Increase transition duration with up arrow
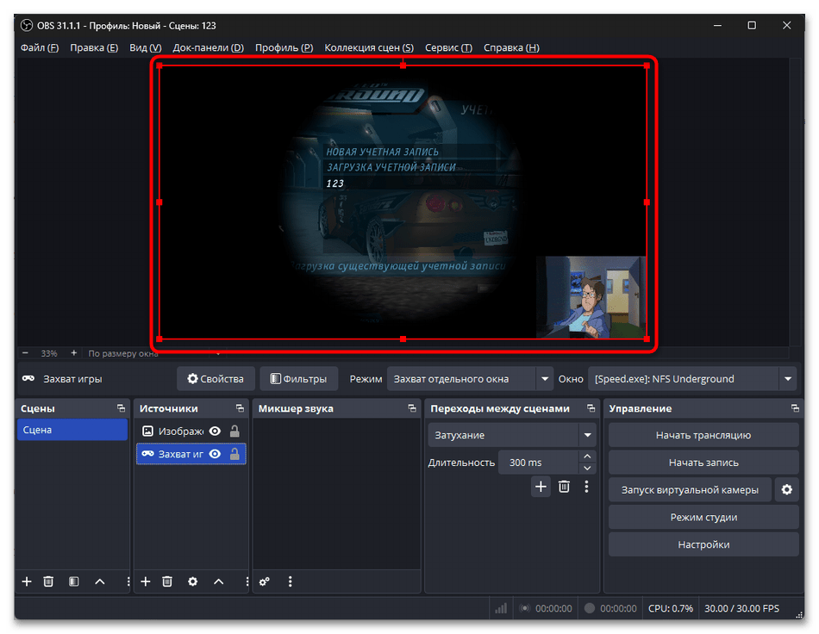Viewport: 819px width, 634px height. pyautogui.click(x=587, y=457)
